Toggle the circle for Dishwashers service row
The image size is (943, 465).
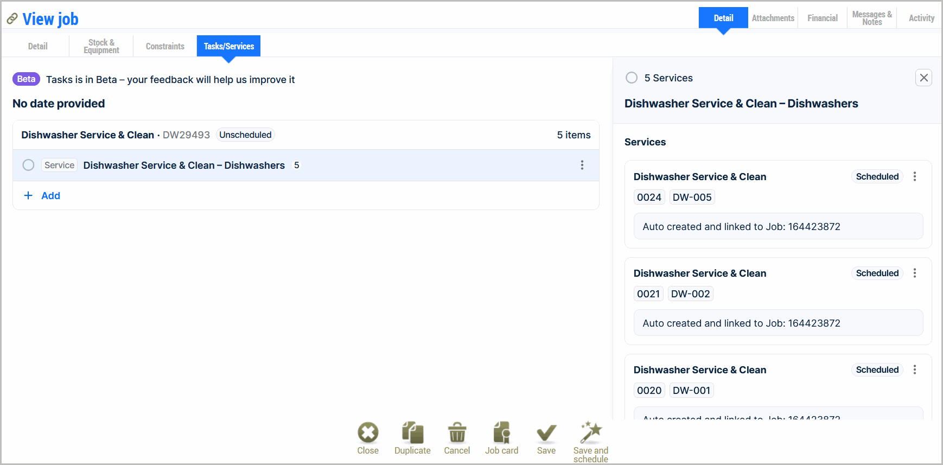[29, 165]
